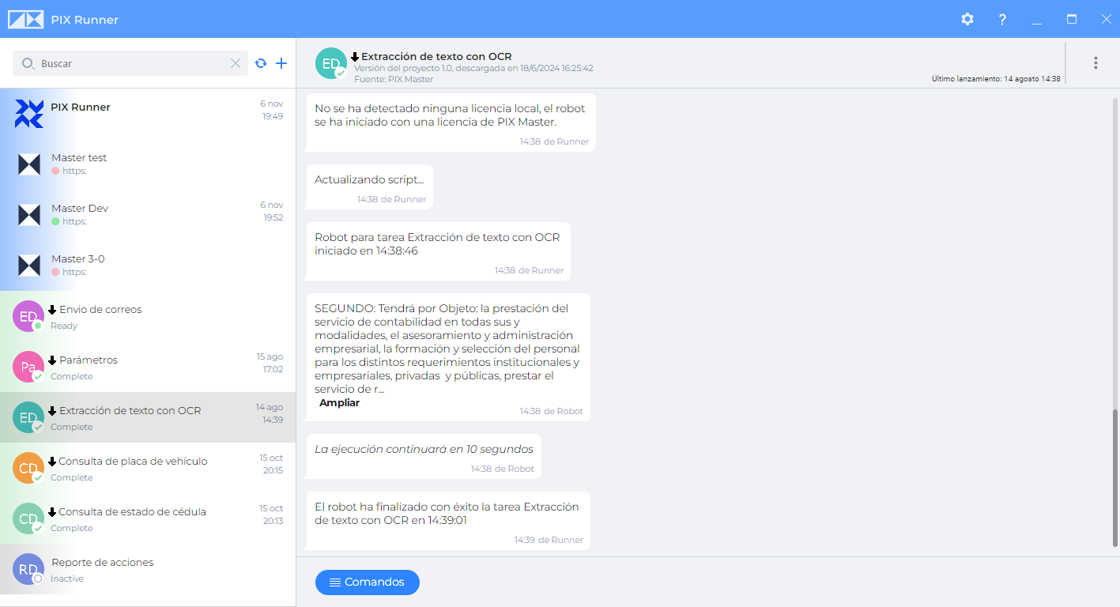Image resolution: width=1120 pixels, height=607 pixels.
Task: Open Consulta de estado de cédula robot
Action: (x=148, y=518)
